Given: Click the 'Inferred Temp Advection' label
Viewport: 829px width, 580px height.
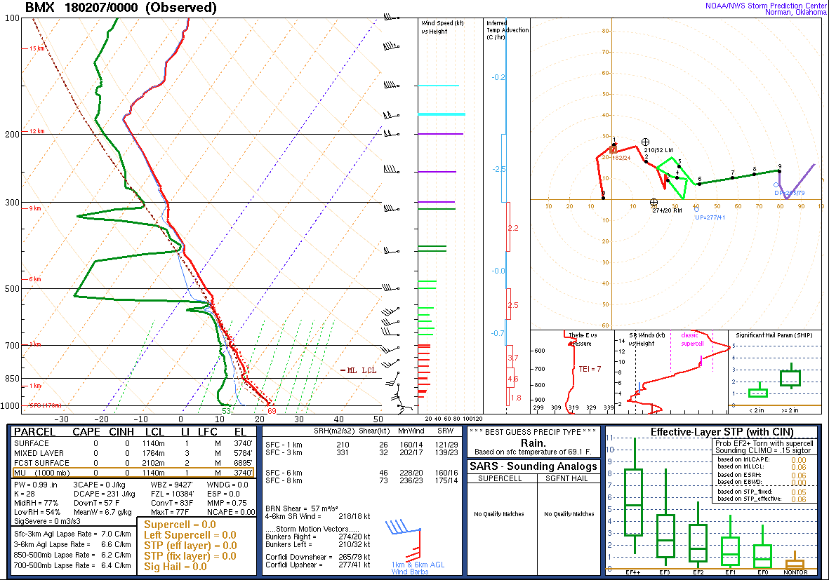Looking at the screenshot, I should [x=507, y=30].
